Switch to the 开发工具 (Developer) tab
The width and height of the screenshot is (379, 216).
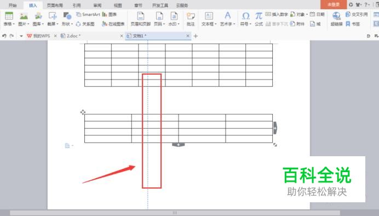(160, 5)
